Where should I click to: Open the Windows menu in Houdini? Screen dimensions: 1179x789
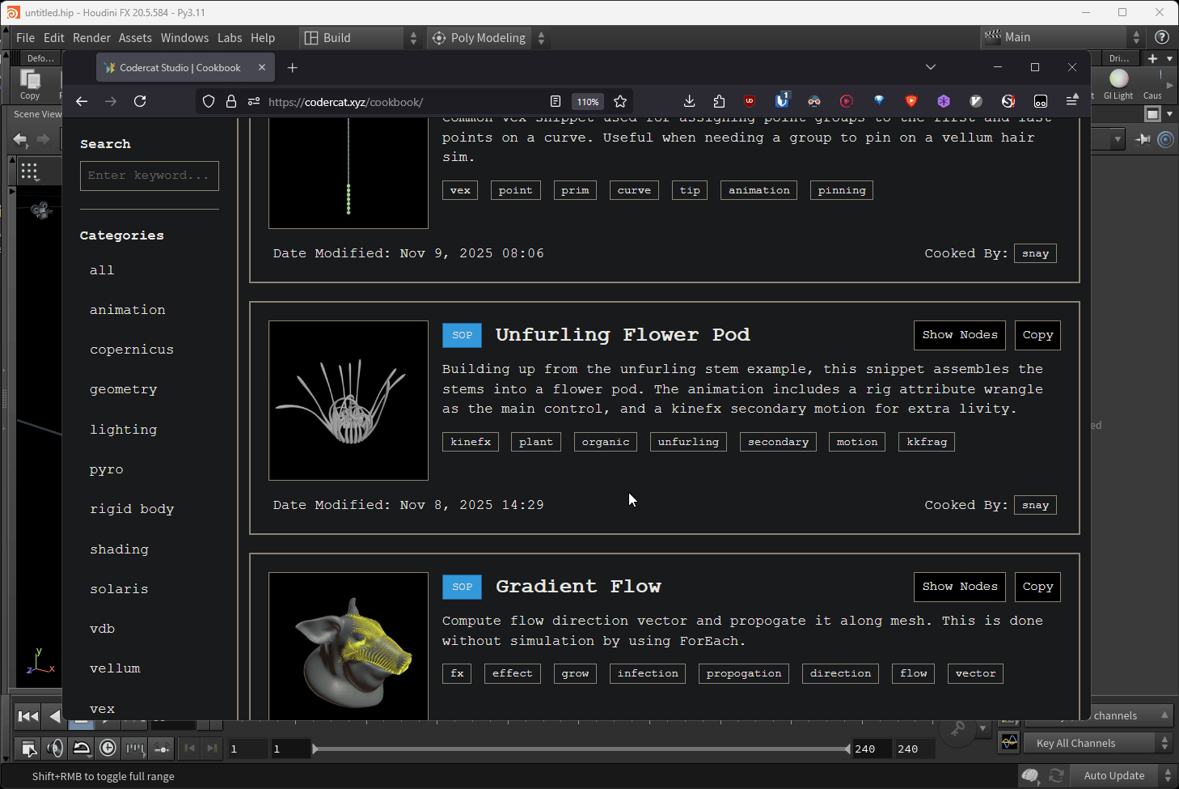[x=184, y=38]
